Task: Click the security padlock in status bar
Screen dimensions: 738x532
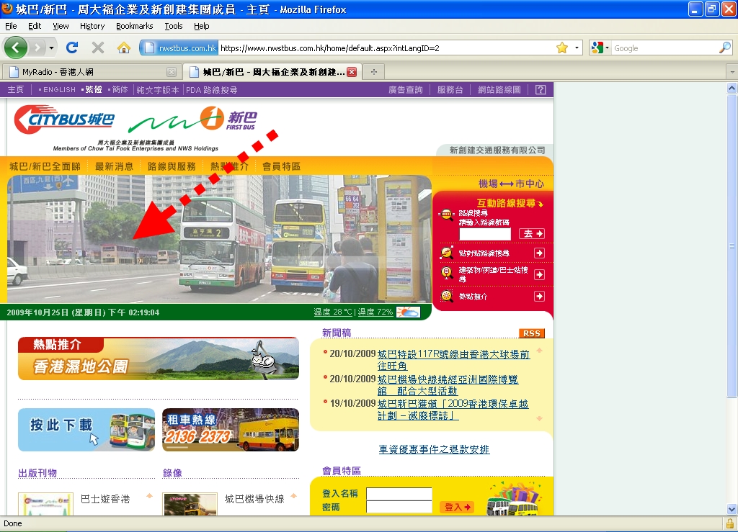Action: tap(729, 523)
